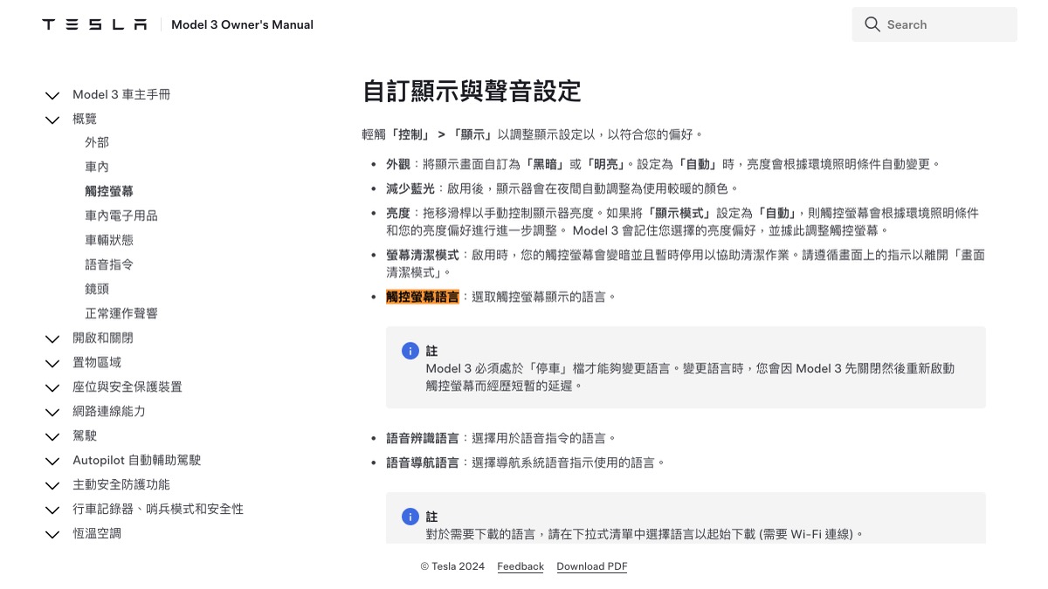Viewport: 1048px width, 589px height.
Task: Expand the 座位與安全保護裝置 chevron
Action: point(52,387)
